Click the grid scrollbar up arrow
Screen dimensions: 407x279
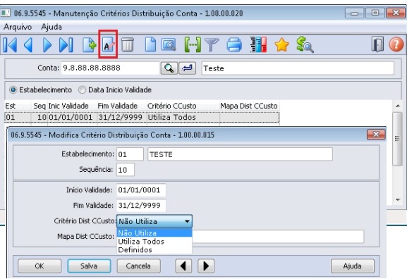point(398,106)
